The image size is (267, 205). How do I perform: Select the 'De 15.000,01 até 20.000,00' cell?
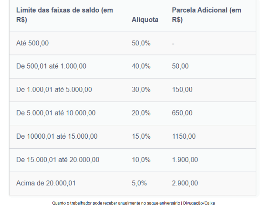[x=58, y=160]
